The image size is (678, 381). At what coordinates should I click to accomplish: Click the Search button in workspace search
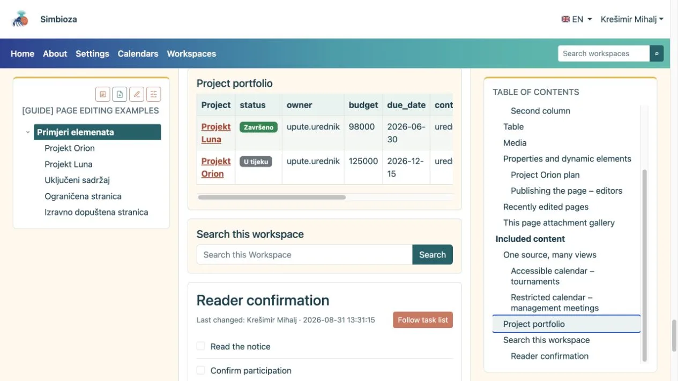coord(433,255)
